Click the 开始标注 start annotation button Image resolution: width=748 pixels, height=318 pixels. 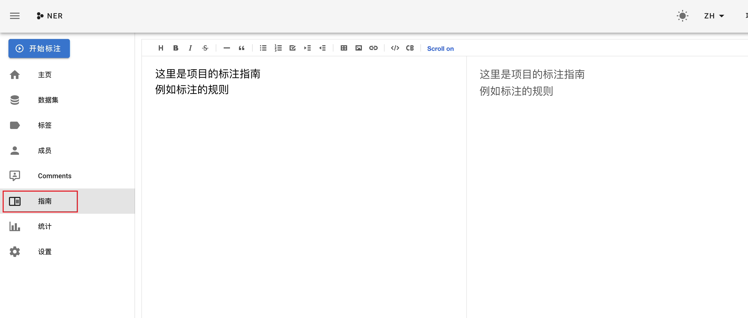coord(39,48)
